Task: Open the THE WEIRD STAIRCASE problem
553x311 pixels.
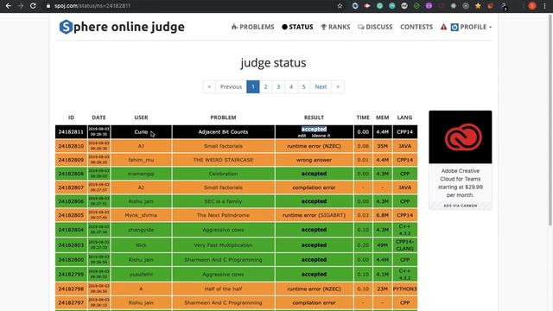Action: 223,160
